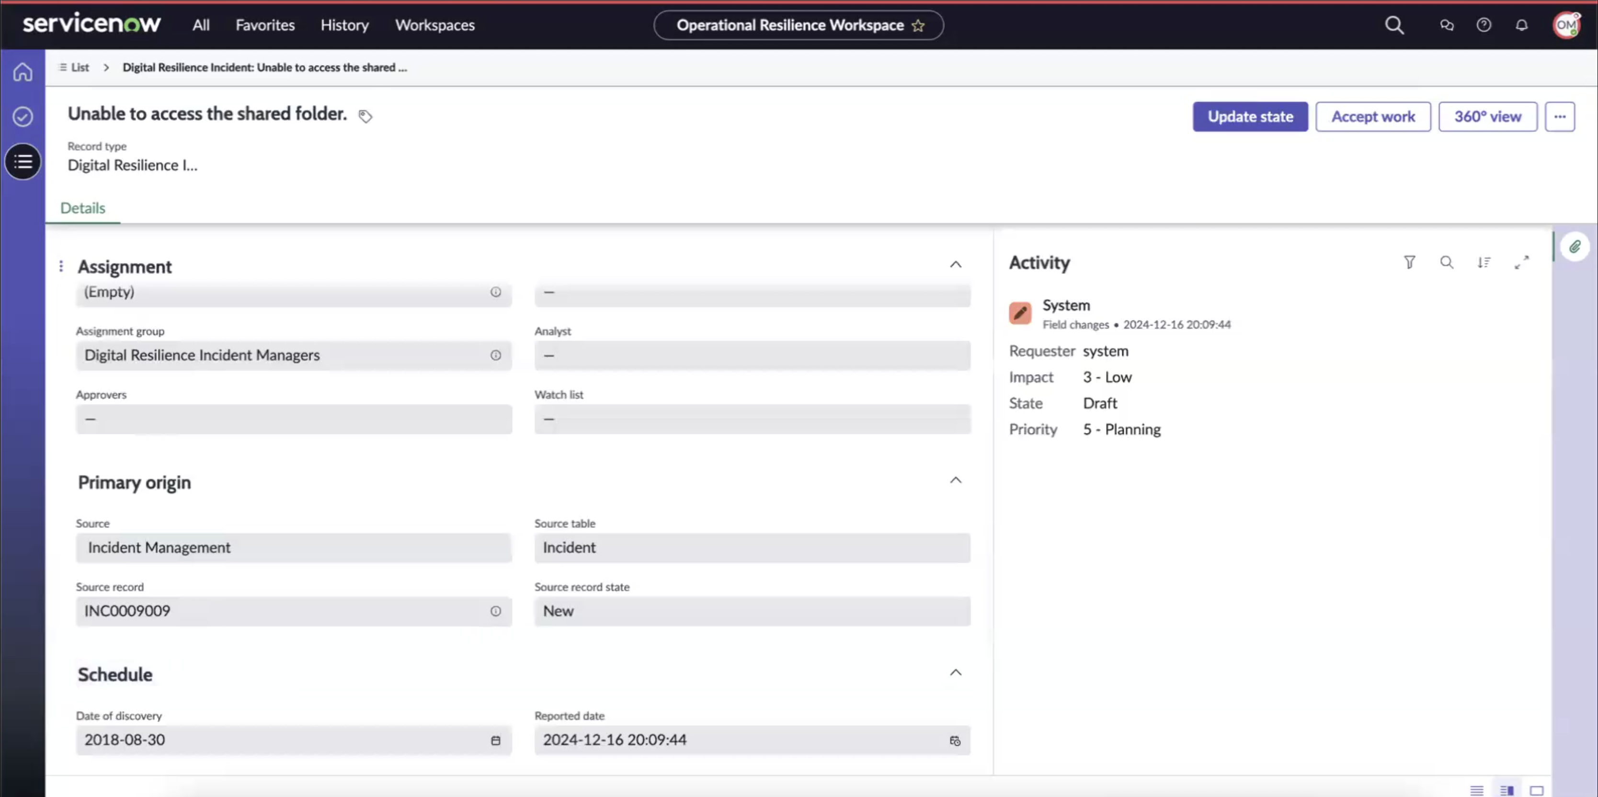Expand the Activity panel to full size

point(1522,262)
